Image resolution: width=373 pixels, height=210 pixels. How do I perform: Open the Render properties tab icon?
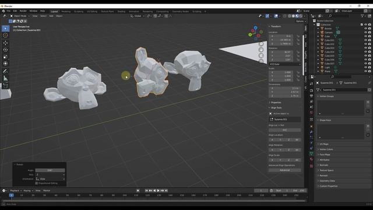tap(311, 90)
